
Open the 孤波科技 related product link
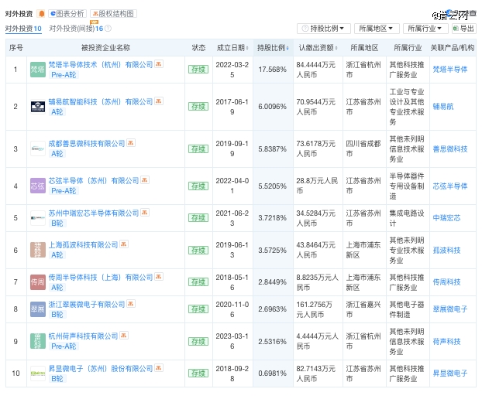click(x=446, y=250)
